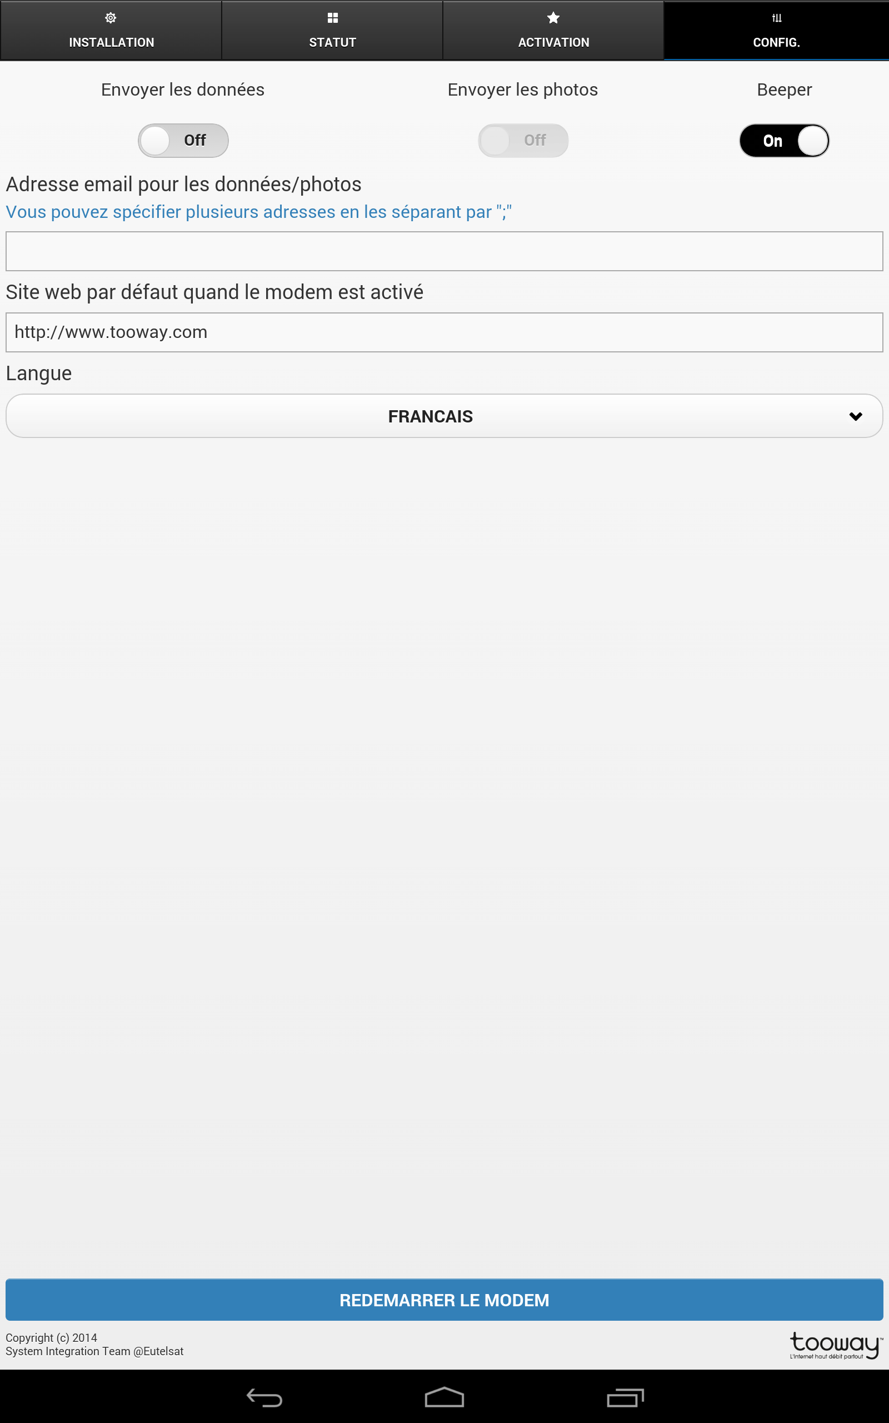The width and height of the screenshot is (889, 1423).
Task: Tap the Android back arrow icon
Action: (264, 1397)
